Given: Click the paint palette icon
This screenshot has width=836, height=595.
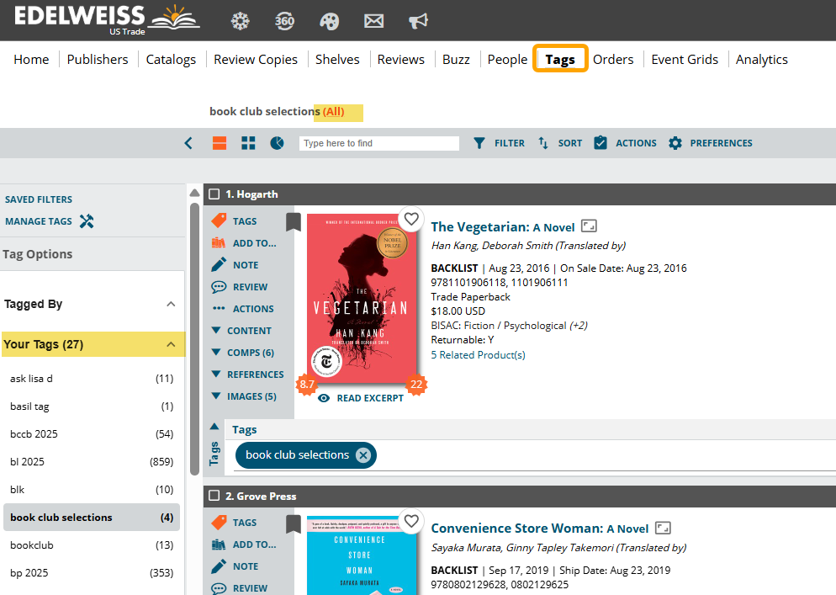Looking at the screenshot, I should pyautogui.click(x=329, y=21).
